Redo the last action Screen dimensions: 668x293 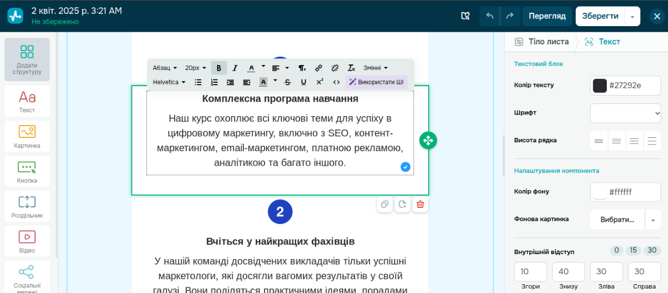pos(510,16)
